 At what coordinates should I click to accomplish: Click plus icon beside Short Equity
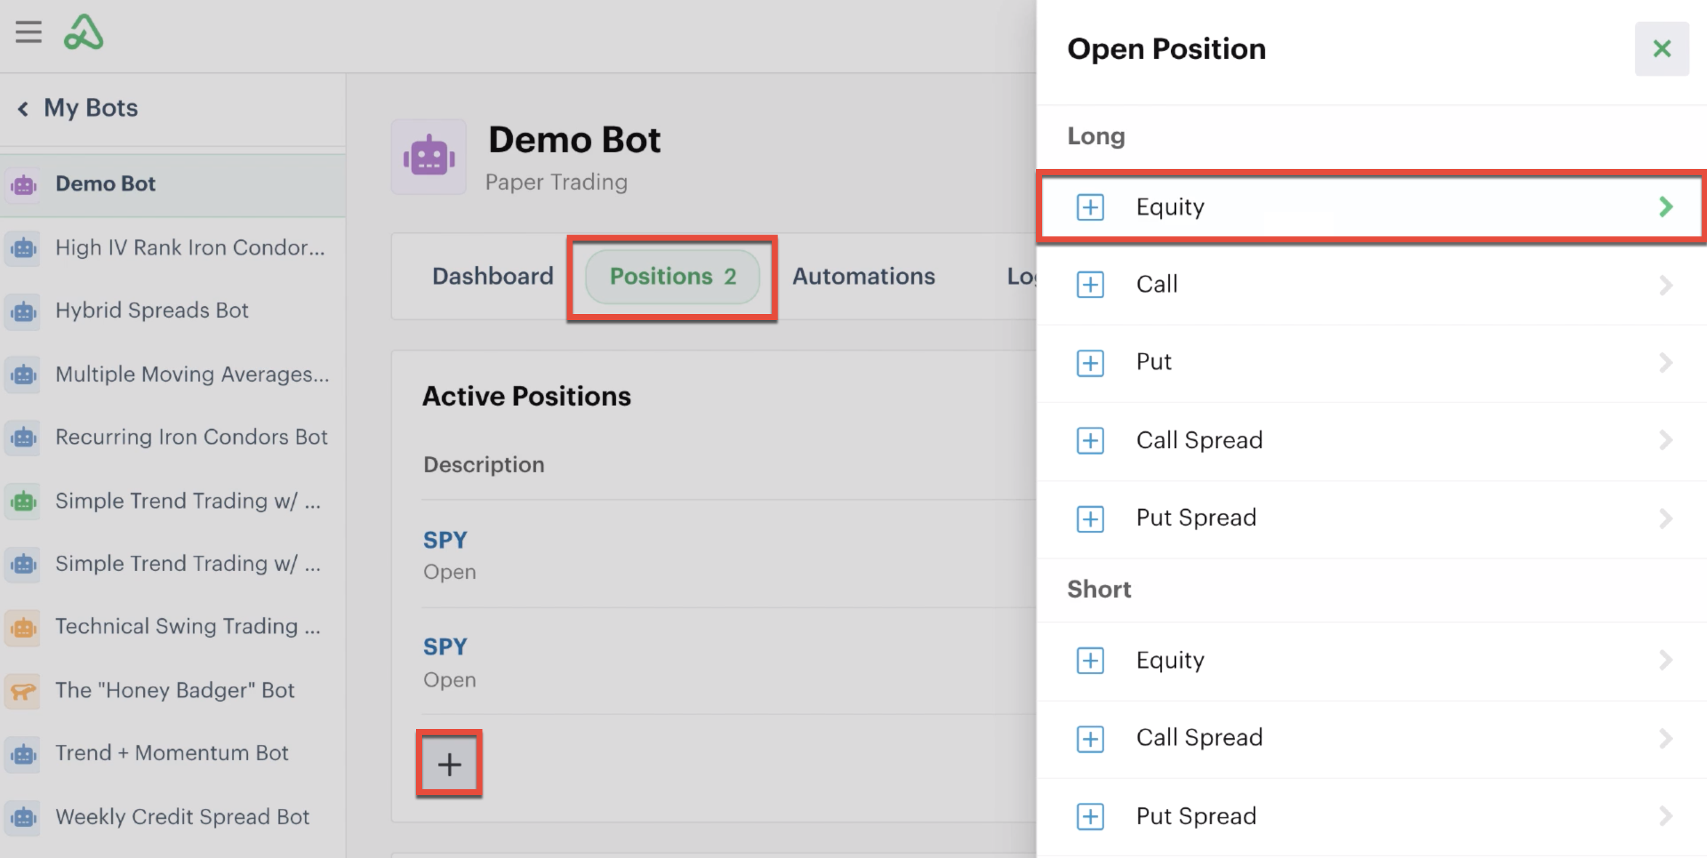click(x=1090, y=661)
